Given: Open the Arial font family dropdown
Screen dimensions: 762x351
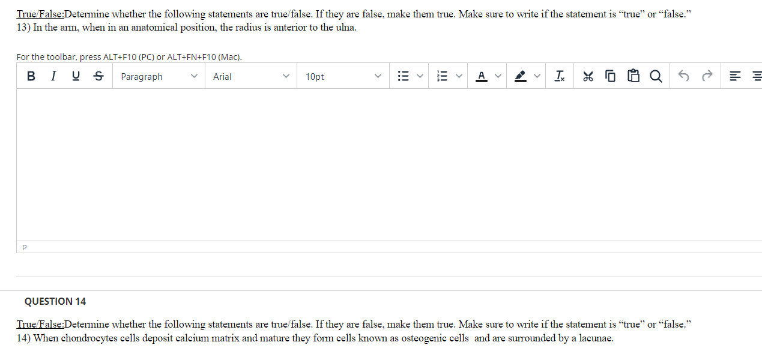Looking at the screenshot, I should tap(251, 76).
